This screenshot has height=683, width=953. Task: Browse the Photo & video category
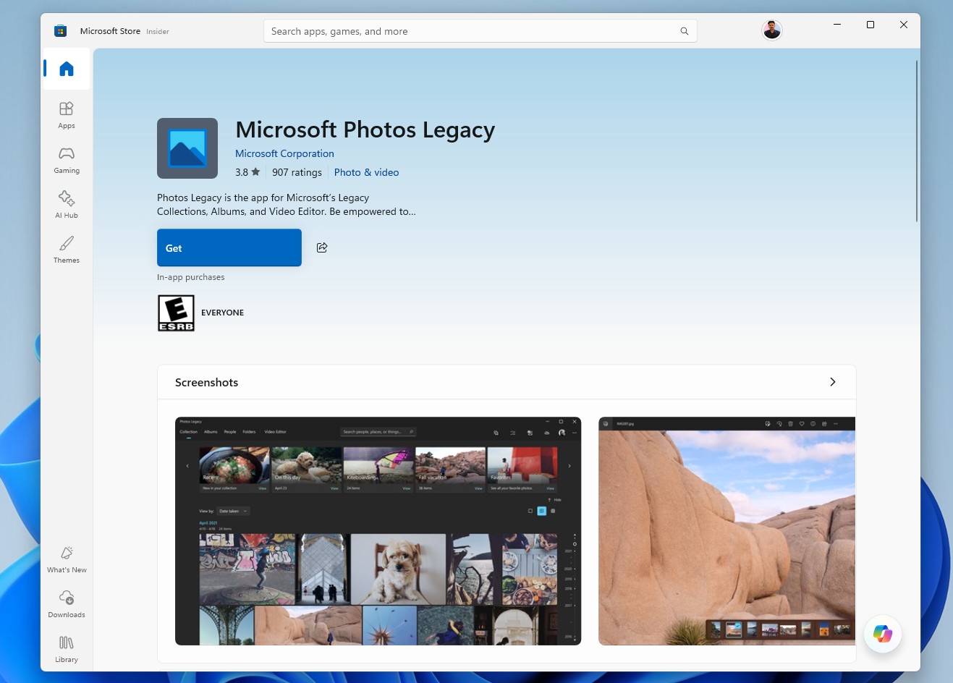[366, 172]
